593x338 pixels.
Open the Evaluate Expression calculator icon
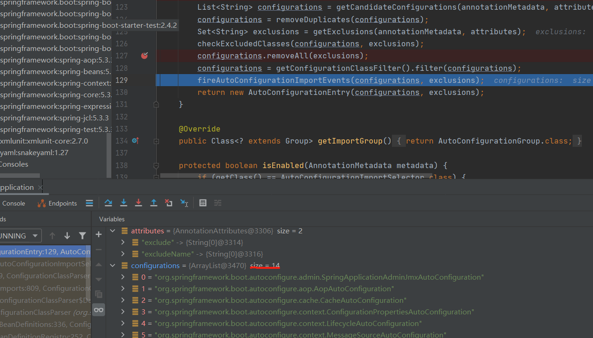(202, 203)
